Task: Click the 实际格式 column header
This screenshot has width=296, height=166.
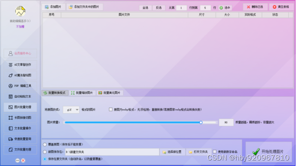Action: [250, 15]
